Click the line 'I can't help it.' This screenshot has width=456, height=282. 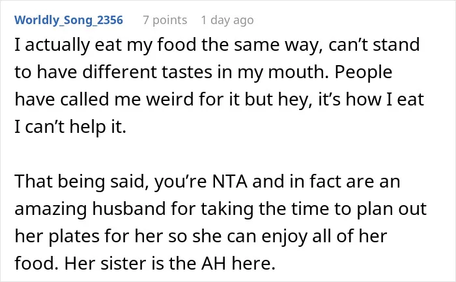(x=70, y=127)
